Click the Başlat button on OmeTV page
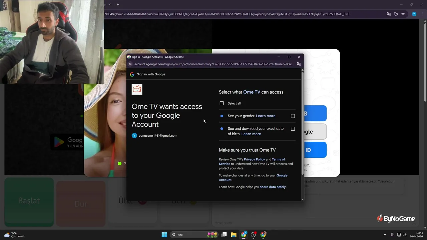Viewport: 427px width, 240px height. 29,202
